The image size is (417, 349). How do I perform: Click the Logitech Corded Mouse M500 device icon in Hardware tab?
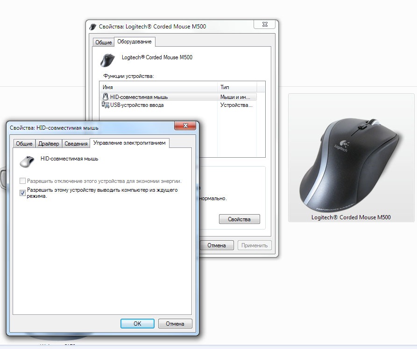point(107,60)
